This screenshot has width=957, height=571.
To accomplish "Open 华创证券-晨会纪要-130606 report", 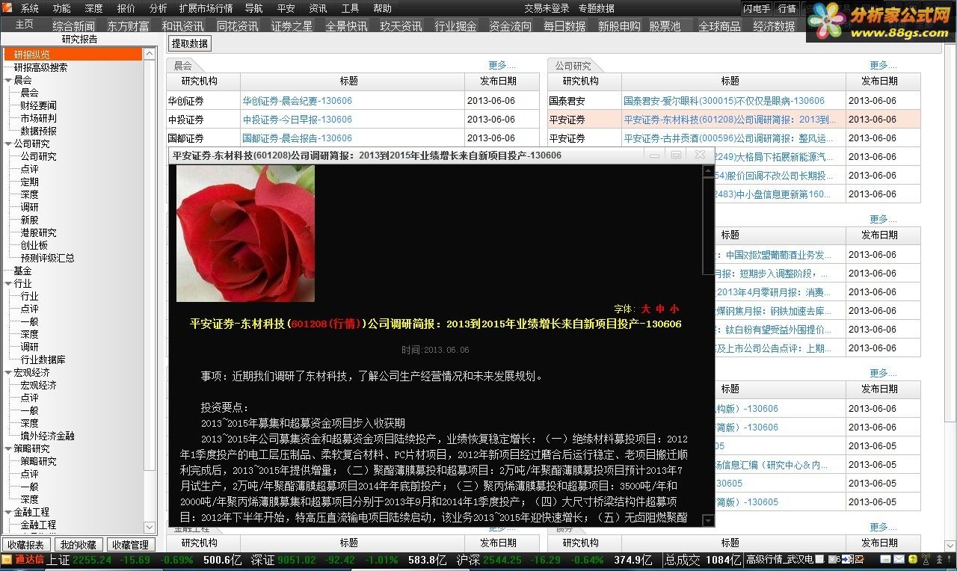I will click(297, 100).
